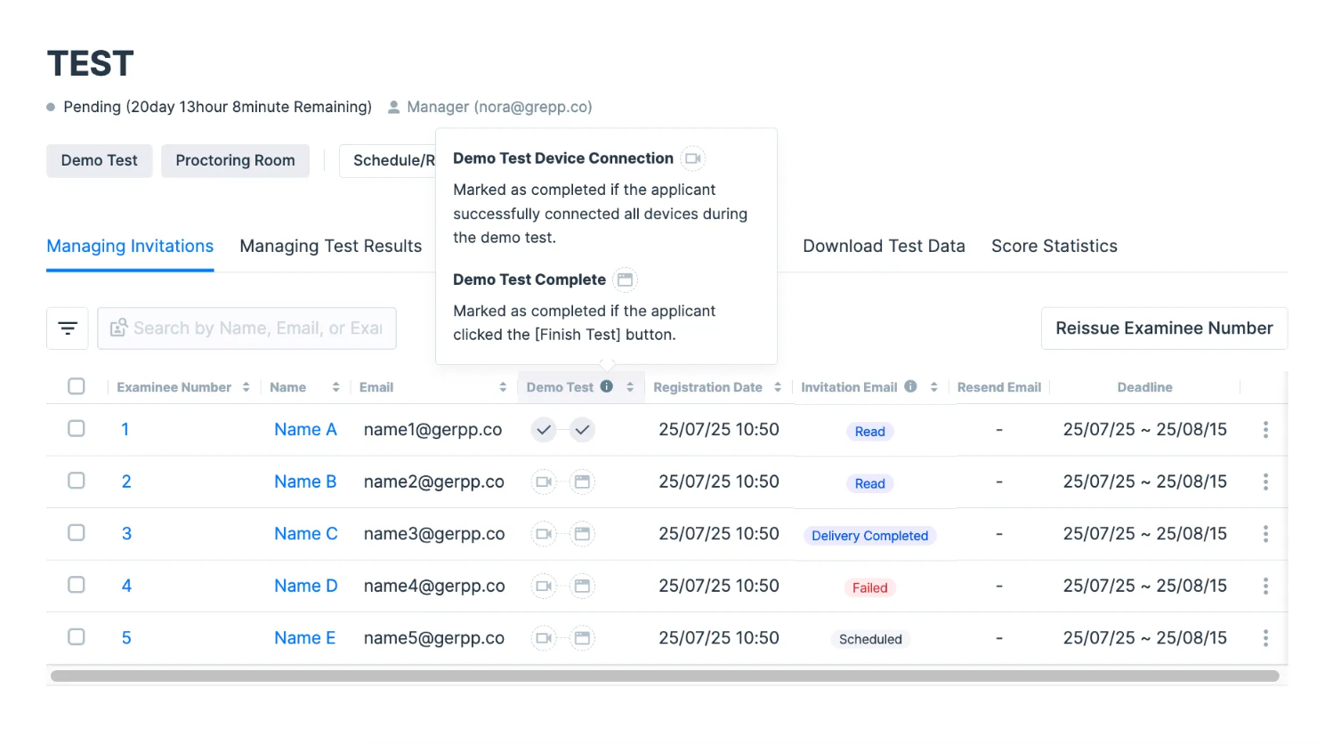1325x745 pixels.
Task: Sort by Email column arrows
Action: (503, 387)
